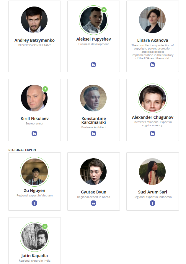Viewport: 186px width, 264px height.
Task: Open Aleksei Pupyshev's LinkedIn icon
Action: click(x=93, y=65)
